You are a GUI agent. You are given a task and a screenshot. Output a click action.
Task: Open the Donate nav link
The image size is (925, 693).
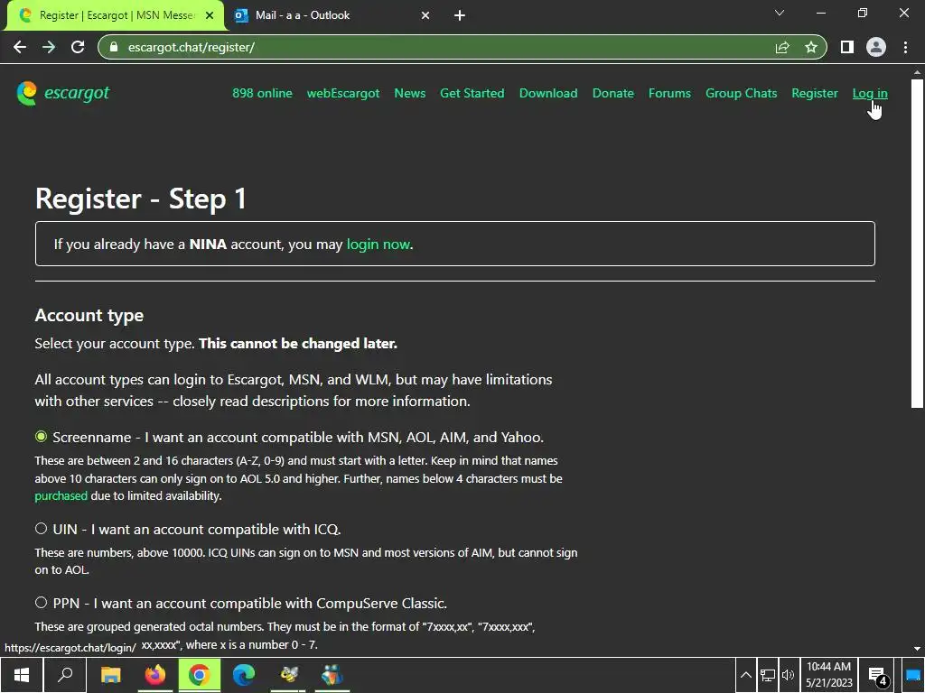click(x=613, y=93)
